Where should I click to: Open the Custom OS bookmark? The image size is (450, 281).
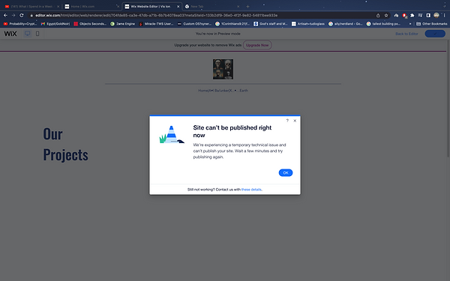[194, 24]
